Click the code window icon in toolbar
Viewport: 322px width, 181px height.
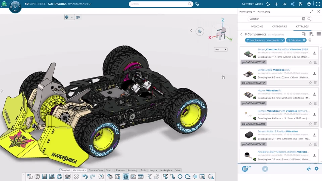coord(141,177)
